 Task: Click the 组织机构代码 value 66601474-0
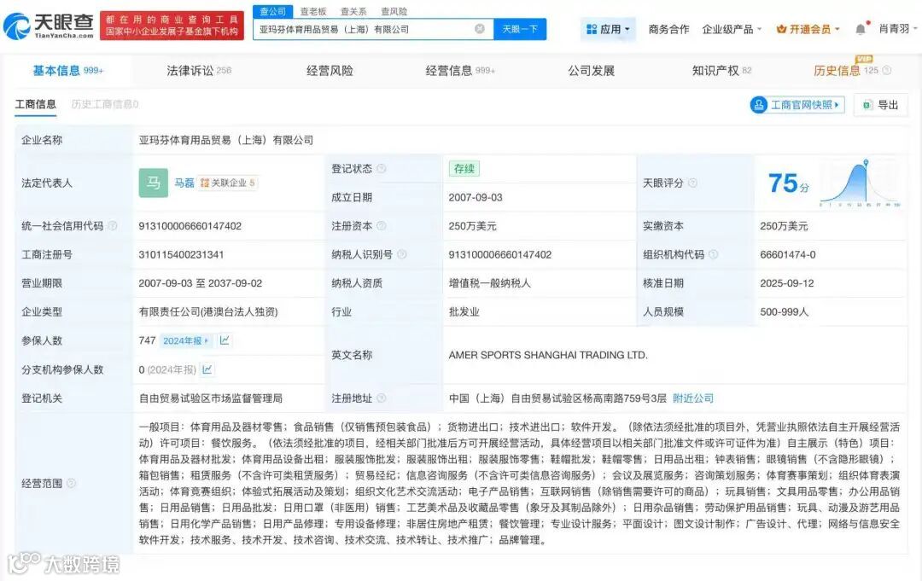click(787, 254)
